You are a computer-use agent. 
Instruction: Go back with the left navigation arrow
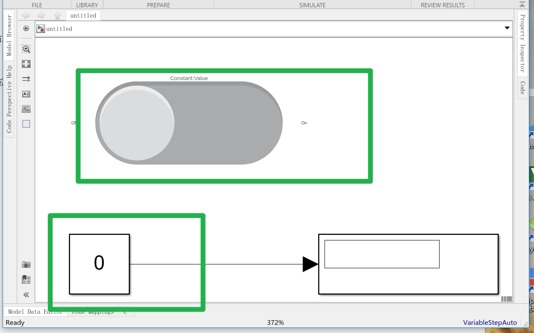pos(26,16)
